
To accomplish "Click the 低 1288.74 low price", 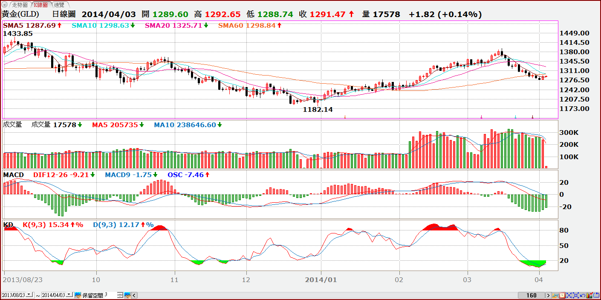I will (x=270, y=14).
